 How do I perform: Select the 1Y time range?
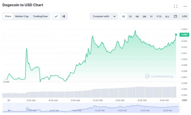tap(151, 16)
